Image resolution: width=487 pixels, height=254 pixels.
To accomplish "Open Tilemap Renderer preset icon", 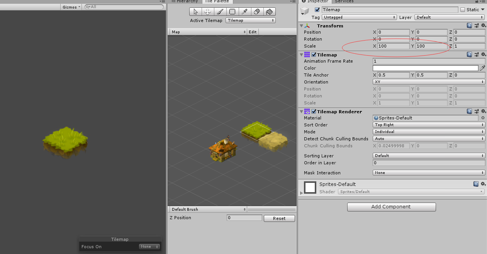I will coord(476,111).
